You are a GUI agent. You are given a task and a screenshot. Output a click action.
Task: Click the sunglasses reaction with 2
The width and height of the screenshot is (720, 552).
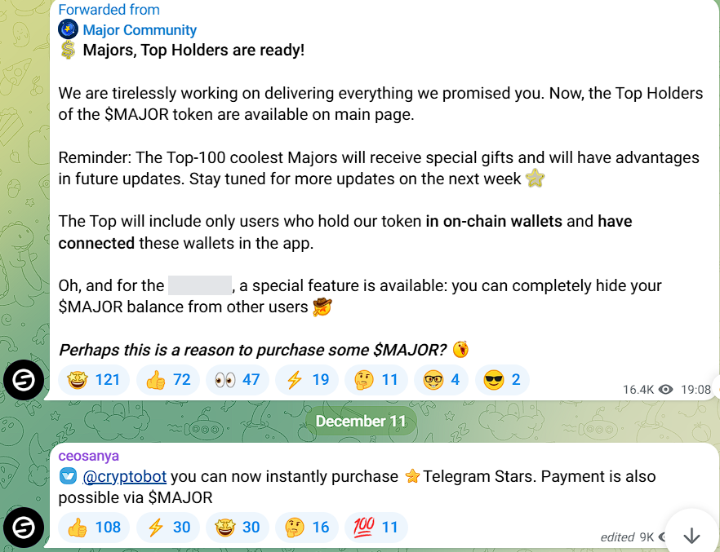click(x=502, y=380)
